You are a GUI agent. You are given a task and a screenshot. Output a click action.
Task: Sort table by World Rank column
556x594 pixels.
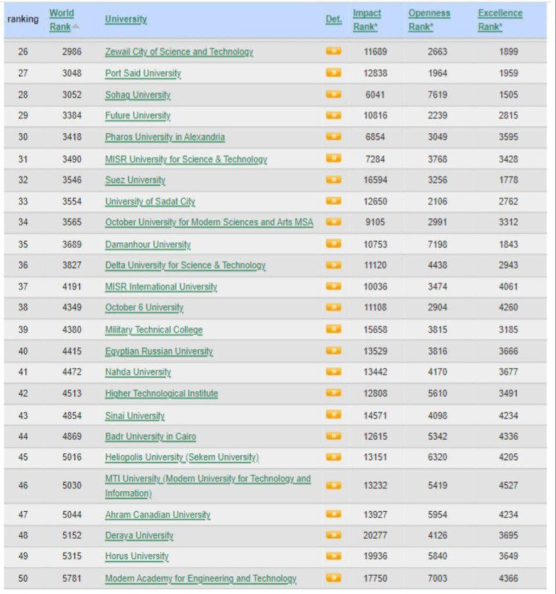(62, 20)
